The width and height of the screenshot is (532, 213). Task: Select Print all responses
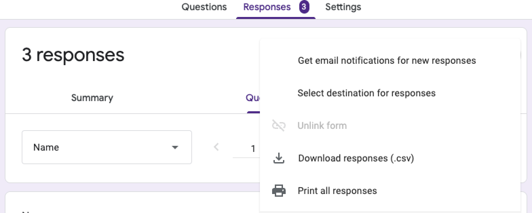pyautogui.click(x=337, y=191)
